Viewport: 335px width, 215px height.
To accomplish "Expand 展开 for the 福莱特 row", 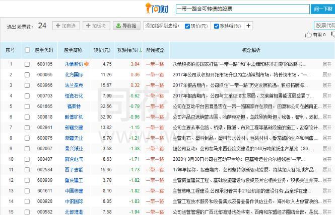I will pyautogui.click(x=327, y=106).
